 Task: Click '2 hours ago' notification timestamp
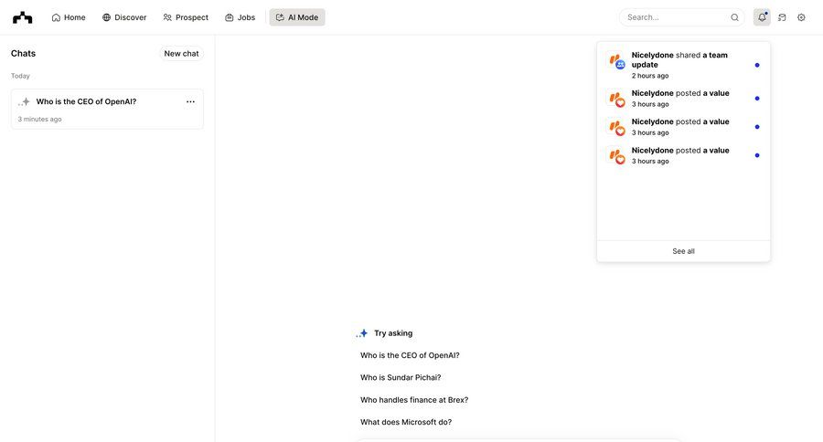click(x=650, y=76)
